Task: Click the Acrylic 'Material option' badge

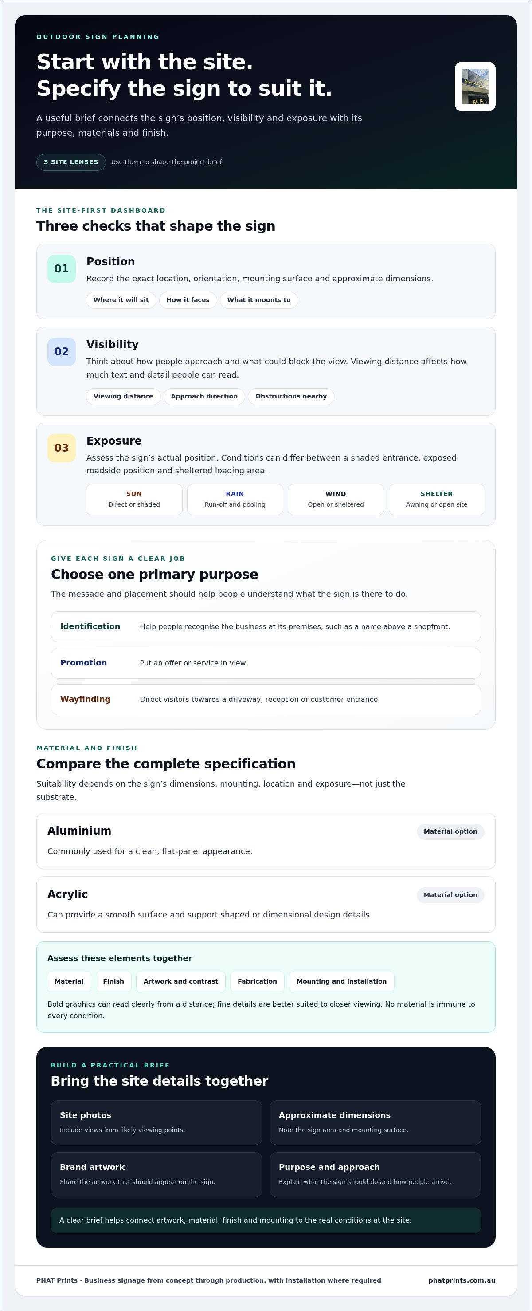Action: [x=450, y=895]
